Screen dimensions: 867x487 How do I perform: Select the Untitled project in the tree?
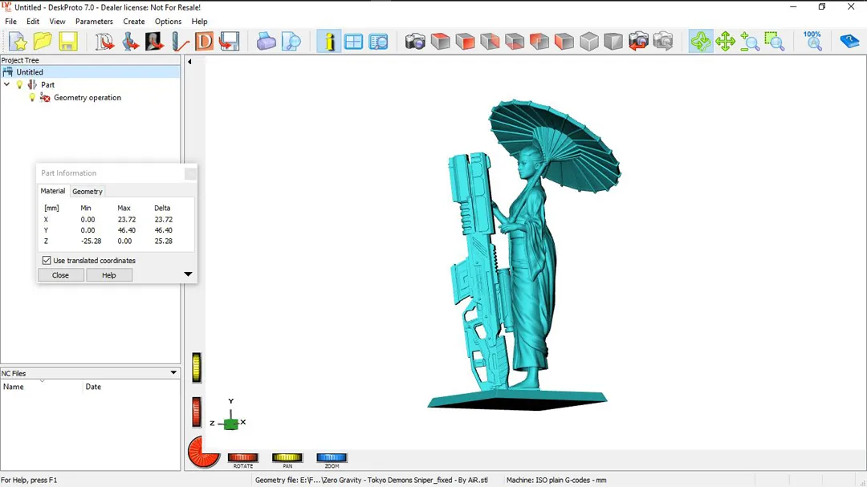(x=30, y=72)
